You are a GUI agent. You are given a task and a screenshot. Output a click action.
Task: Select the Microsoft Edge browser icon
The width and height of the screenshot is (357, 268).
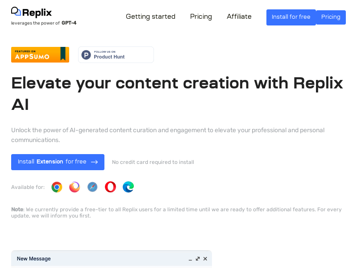128,187
